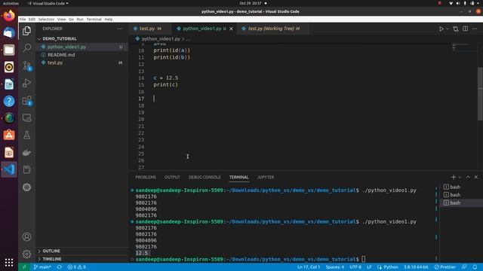Image resolution: width=483 pixels, height=271 pixels.
Task: Change indentation via Spaces: 4
Action: (335, 267)
